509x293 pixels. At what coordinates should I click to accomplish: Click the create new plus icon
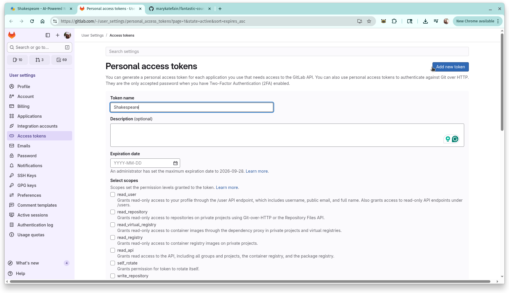coord(58,35)
